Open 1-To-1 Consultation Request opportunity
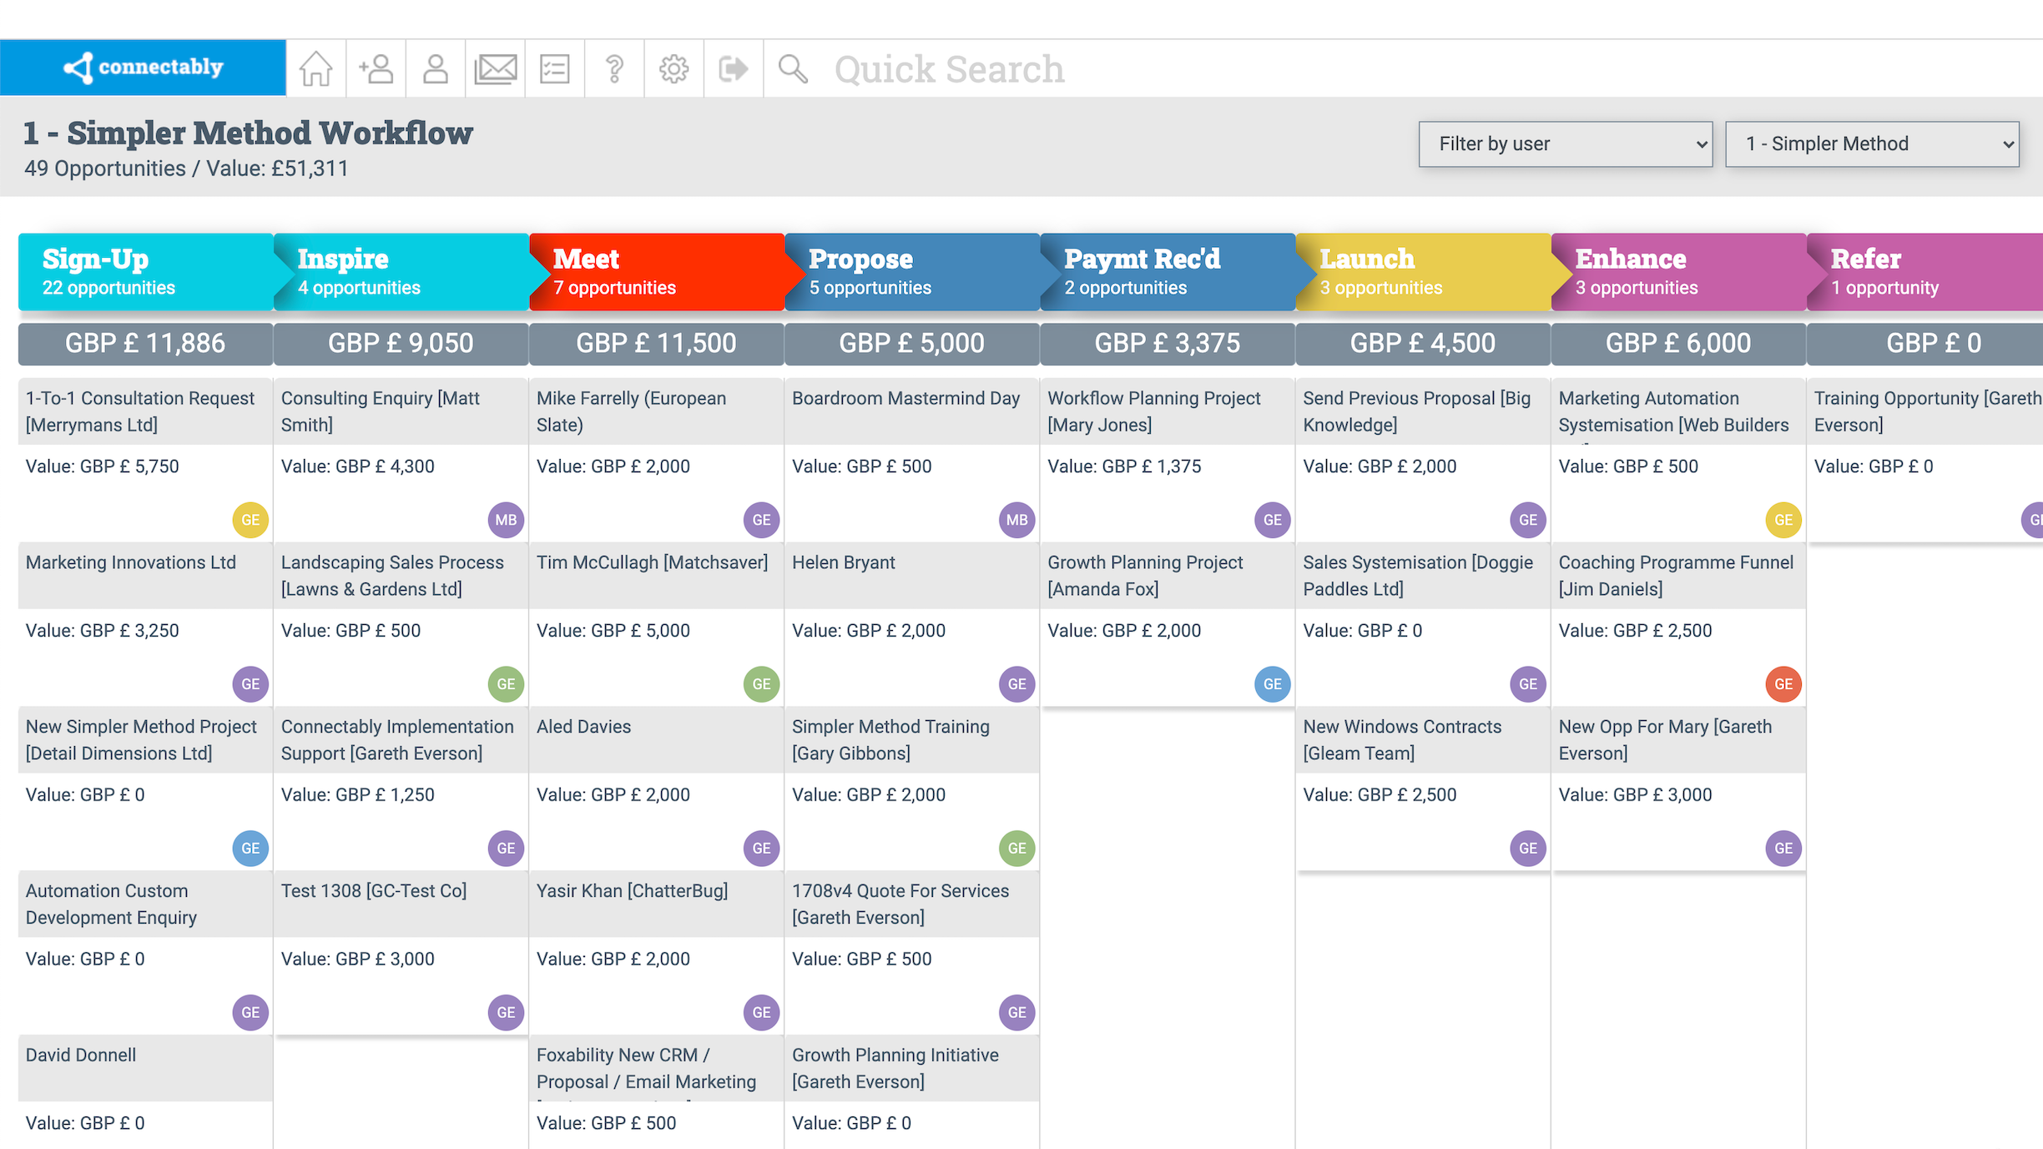The width and height of the screenshot is (2043, 1149). 140,411
